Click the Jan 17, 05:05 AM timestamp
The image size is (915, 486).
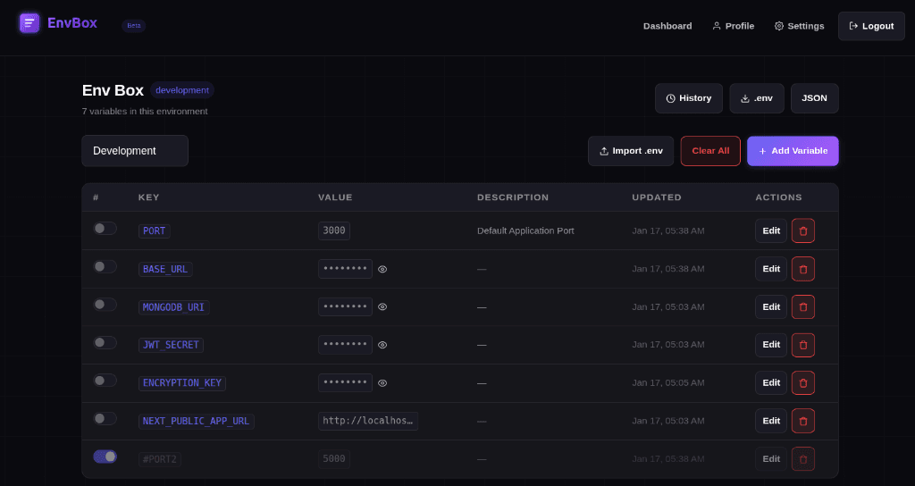pyautogui.click(x=668, y=382)
